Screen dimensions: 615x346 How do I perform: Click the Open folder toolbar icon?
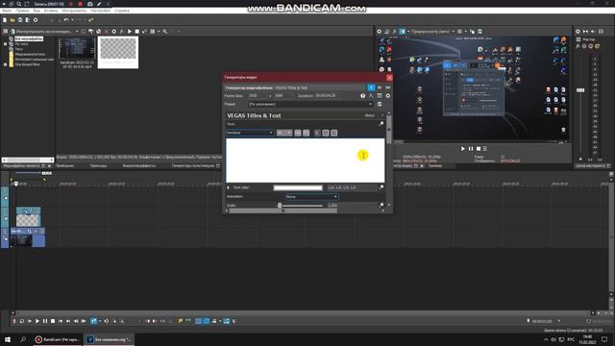[12, 20]
